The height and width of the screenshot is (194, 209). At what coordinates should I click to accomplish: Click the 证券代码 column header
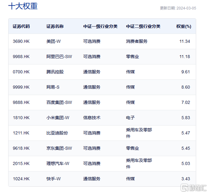[x=21, y=26]
